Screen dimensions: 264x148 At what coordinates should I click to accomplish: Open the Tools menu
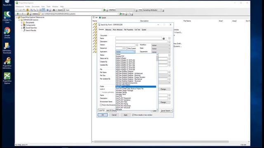[x=49, y=7]
